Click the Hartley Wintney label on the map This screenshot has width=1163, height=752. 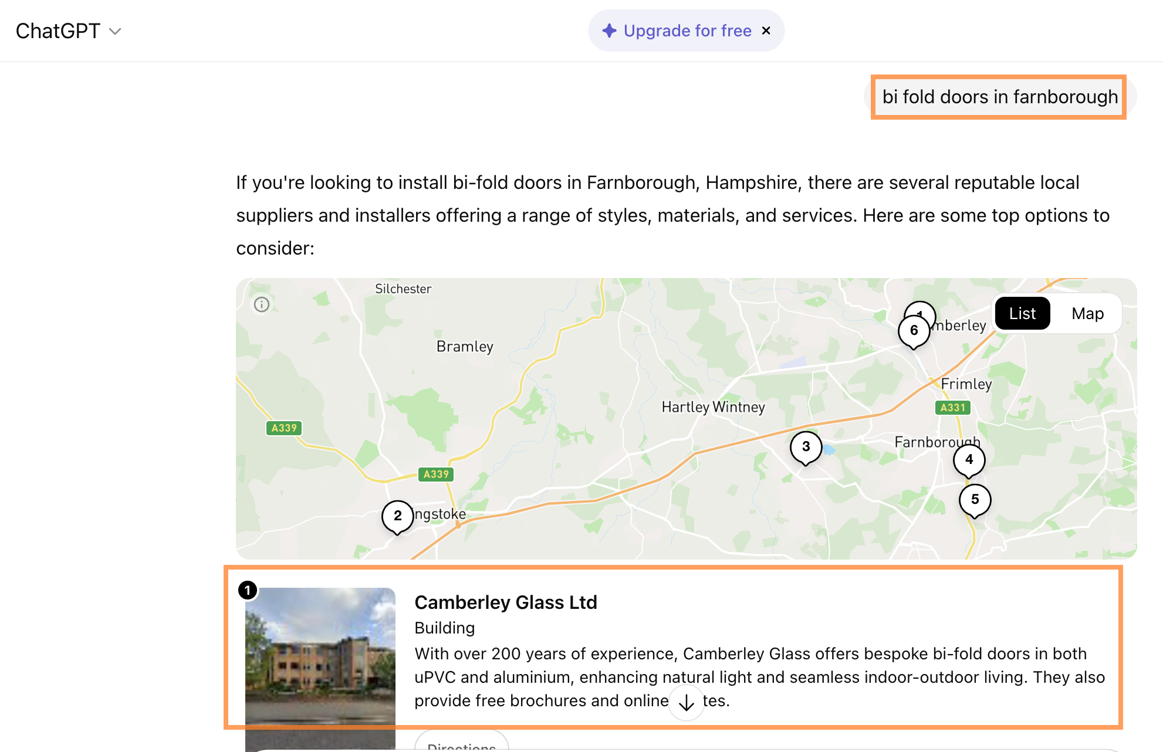coord(713,407)
